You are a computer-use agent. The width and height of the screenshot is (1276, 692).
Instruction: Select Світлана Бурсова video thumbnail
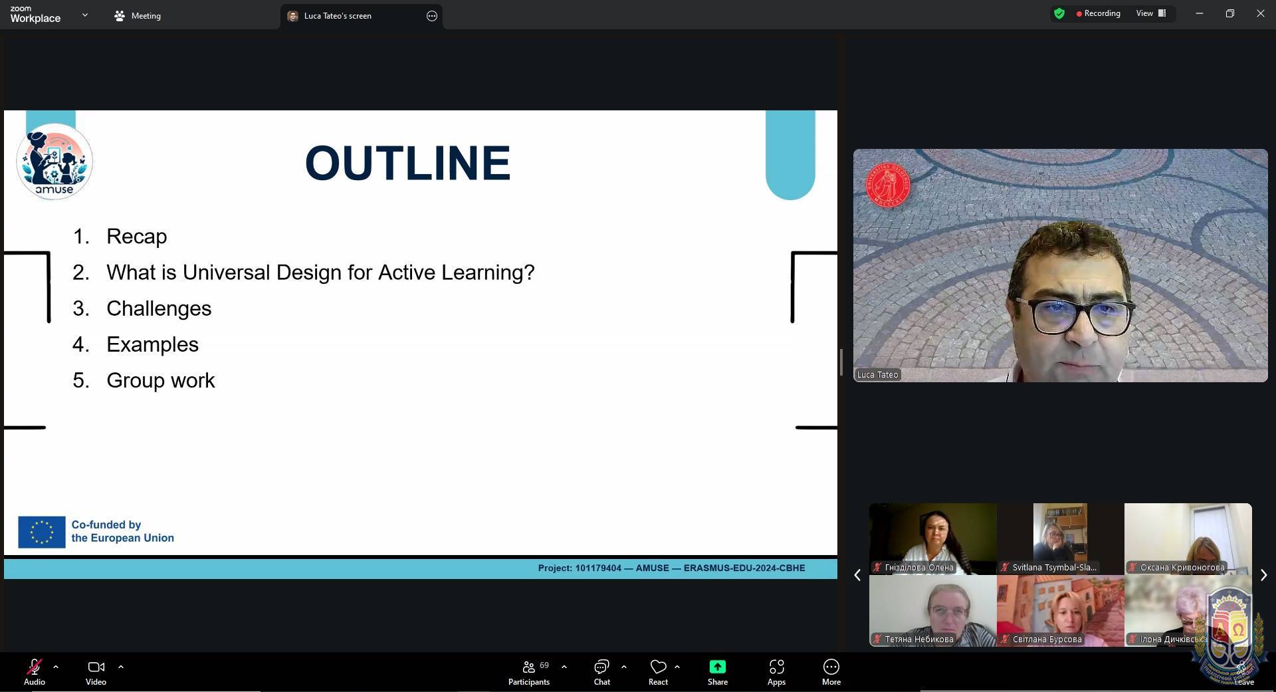pos(1060,610)
